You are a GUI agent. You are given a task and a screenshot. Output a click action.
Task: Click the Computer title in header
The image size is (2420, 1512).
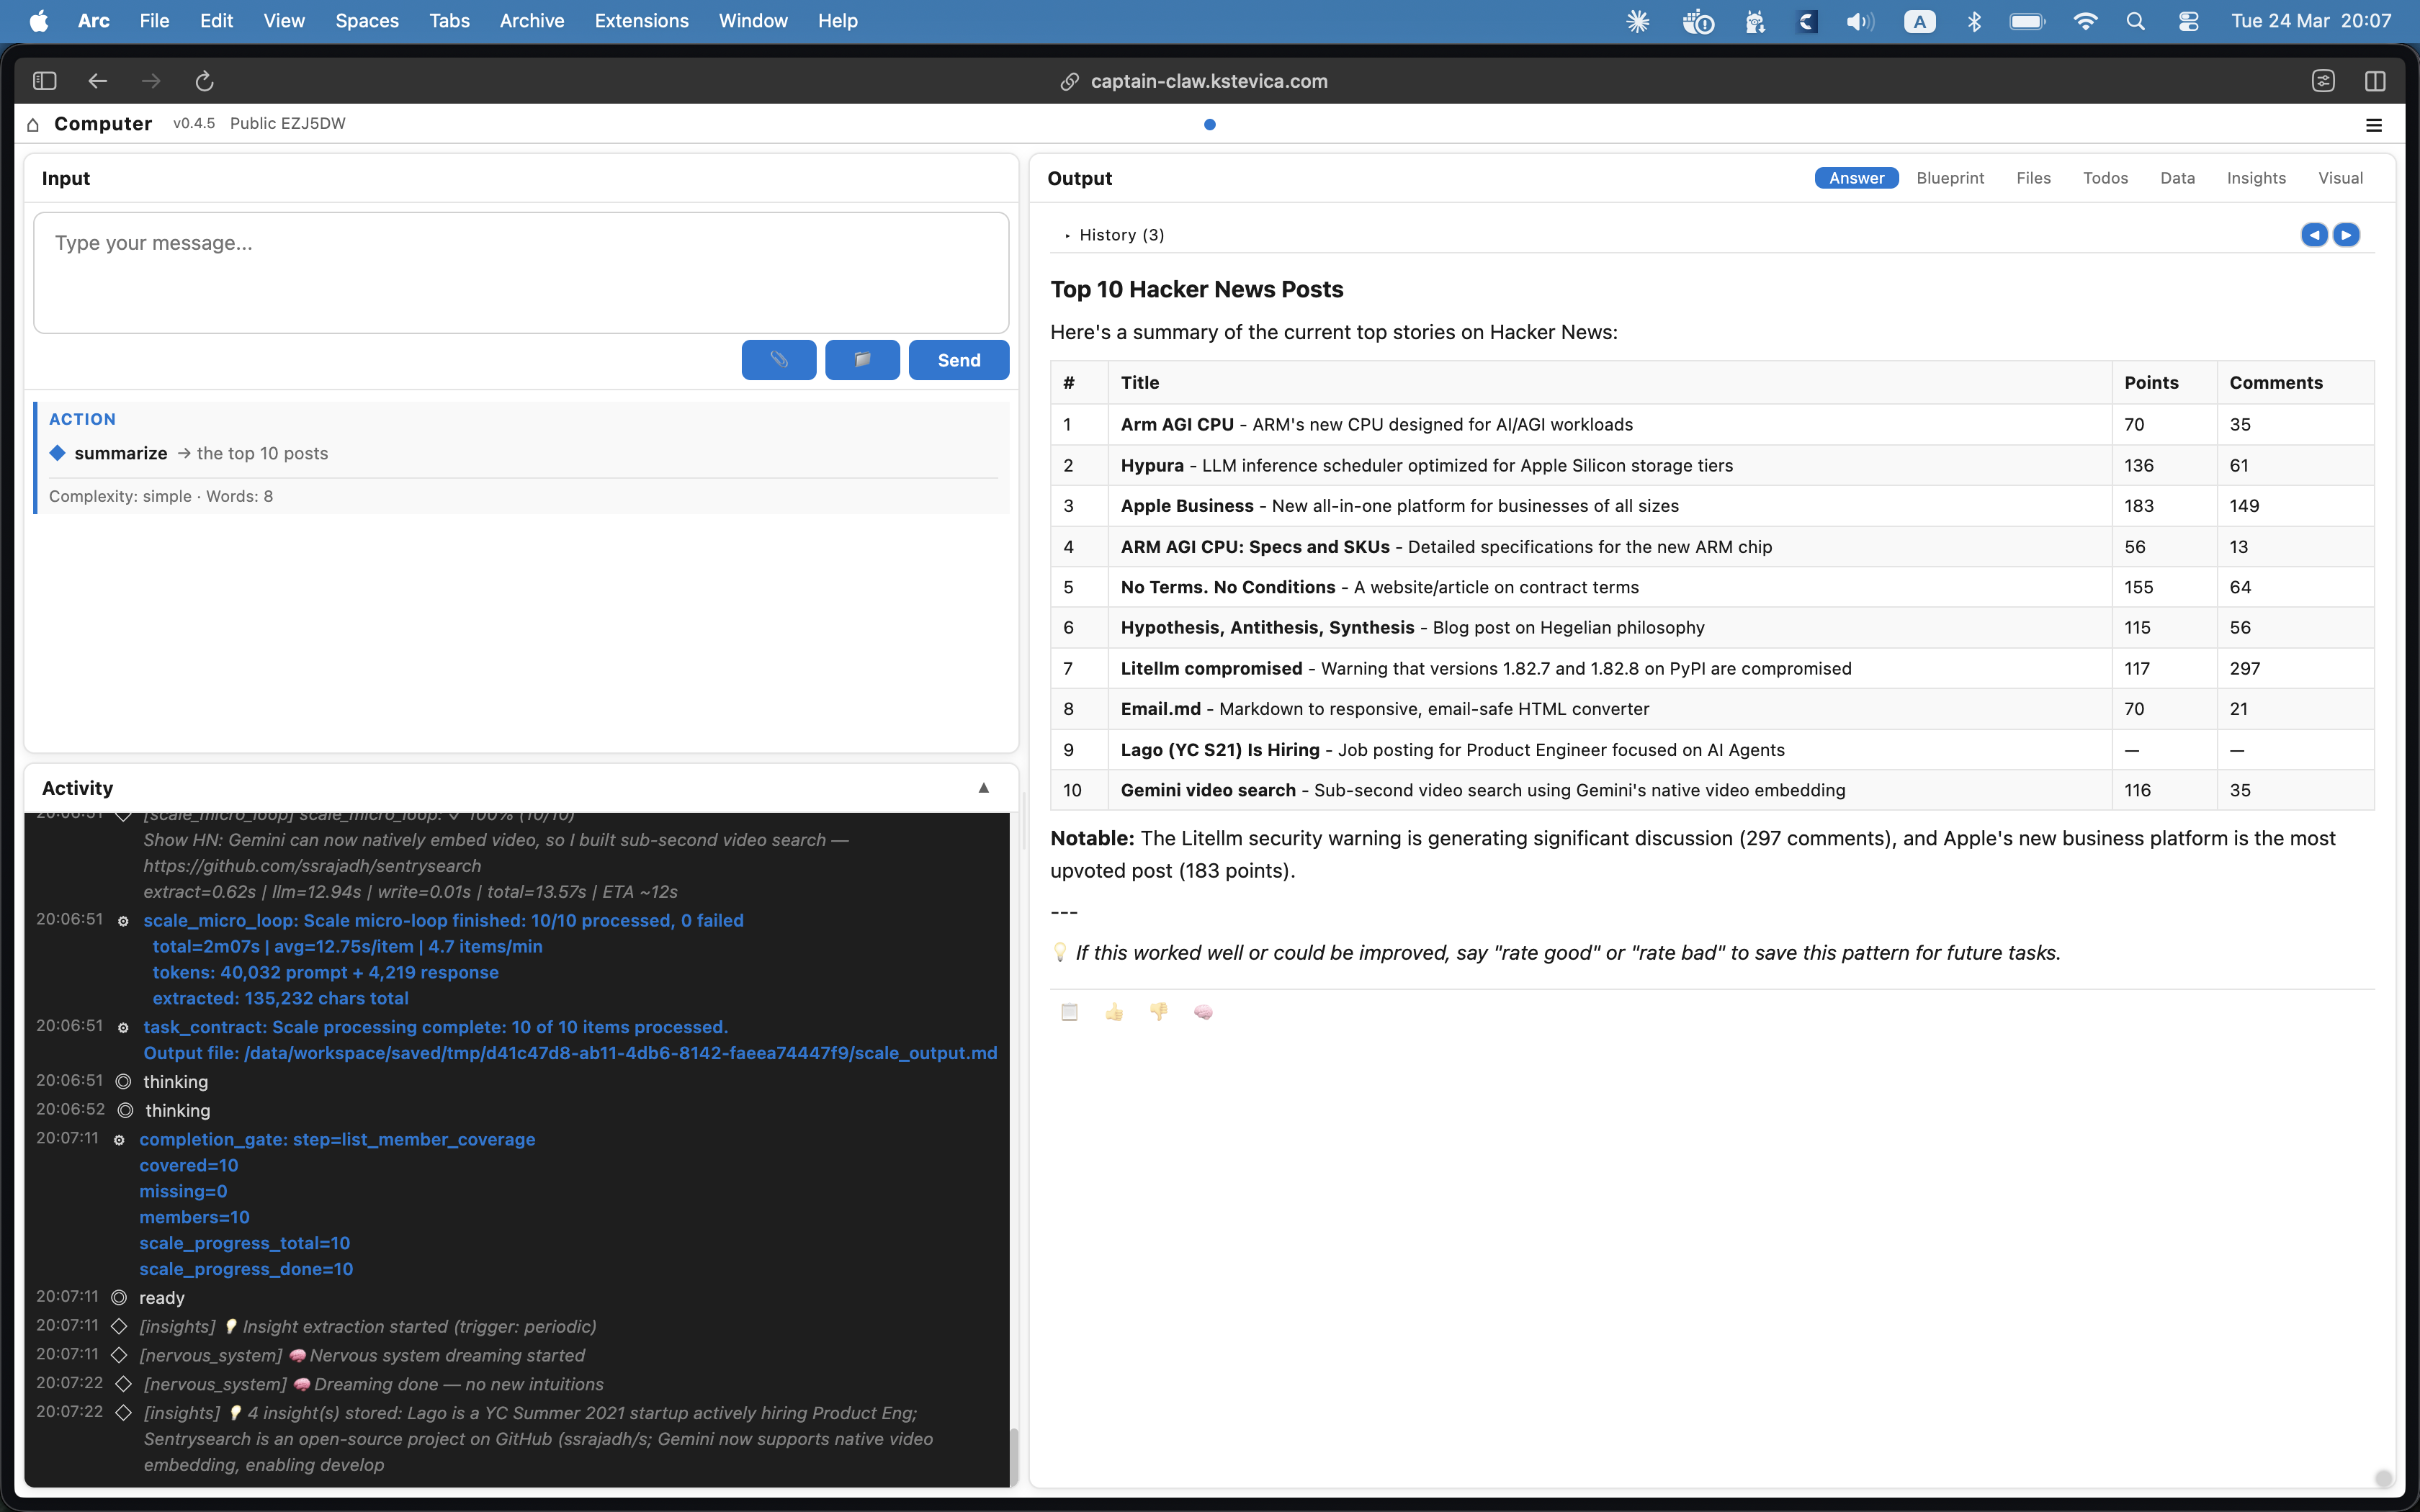point(103,124)
